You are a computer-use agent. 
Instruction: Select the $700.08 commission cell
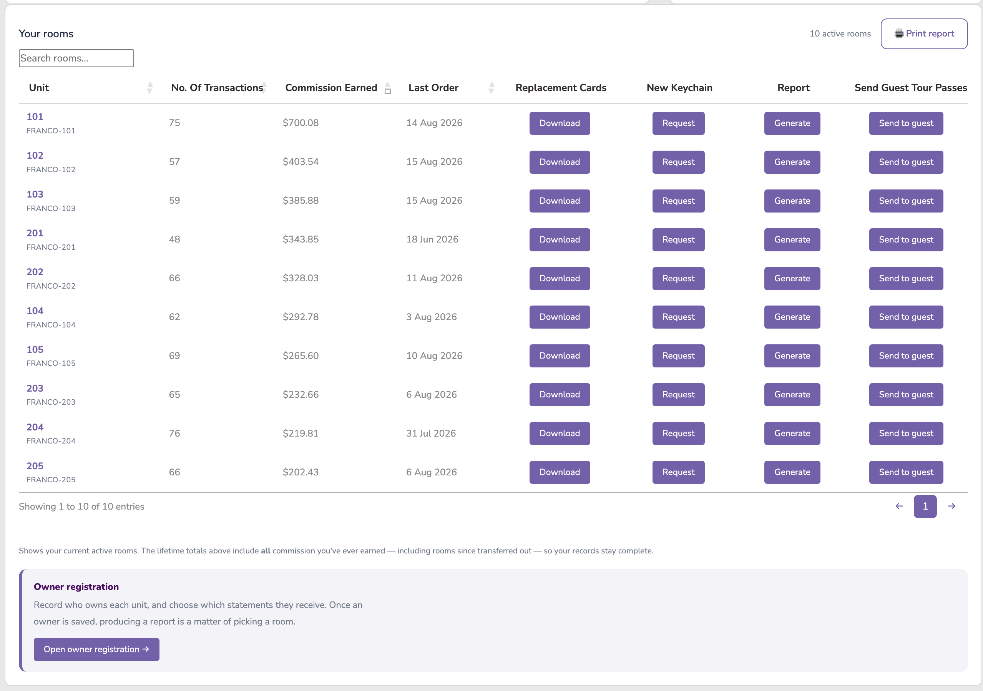tap(301, 123)
